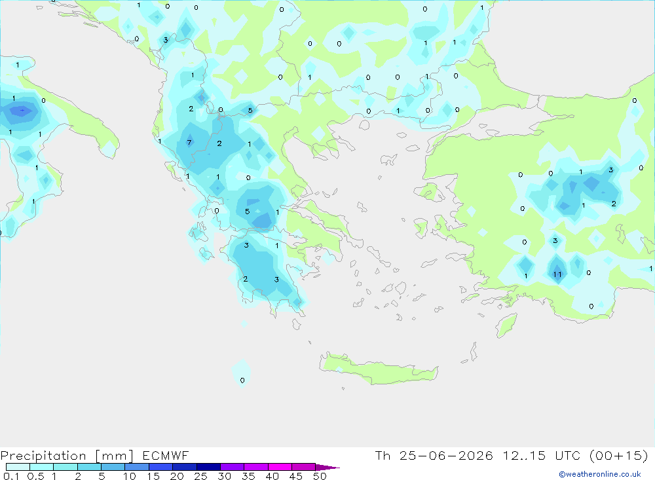Pick legend swatch between 45 and 50

303,467
